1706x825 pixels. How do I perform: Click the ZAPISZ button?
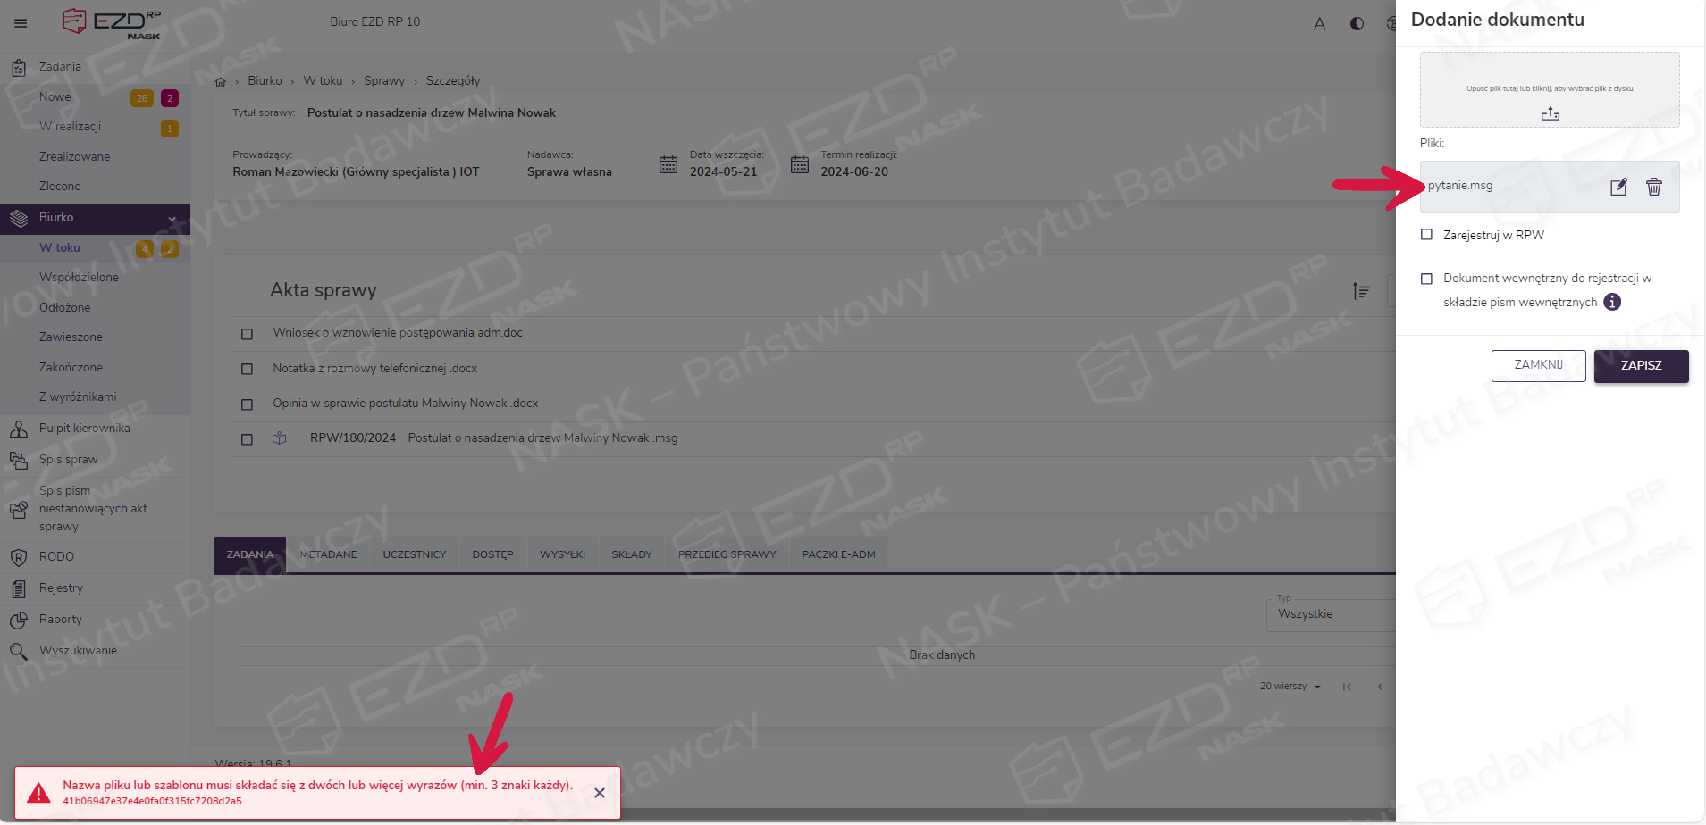coord(1641,366)
